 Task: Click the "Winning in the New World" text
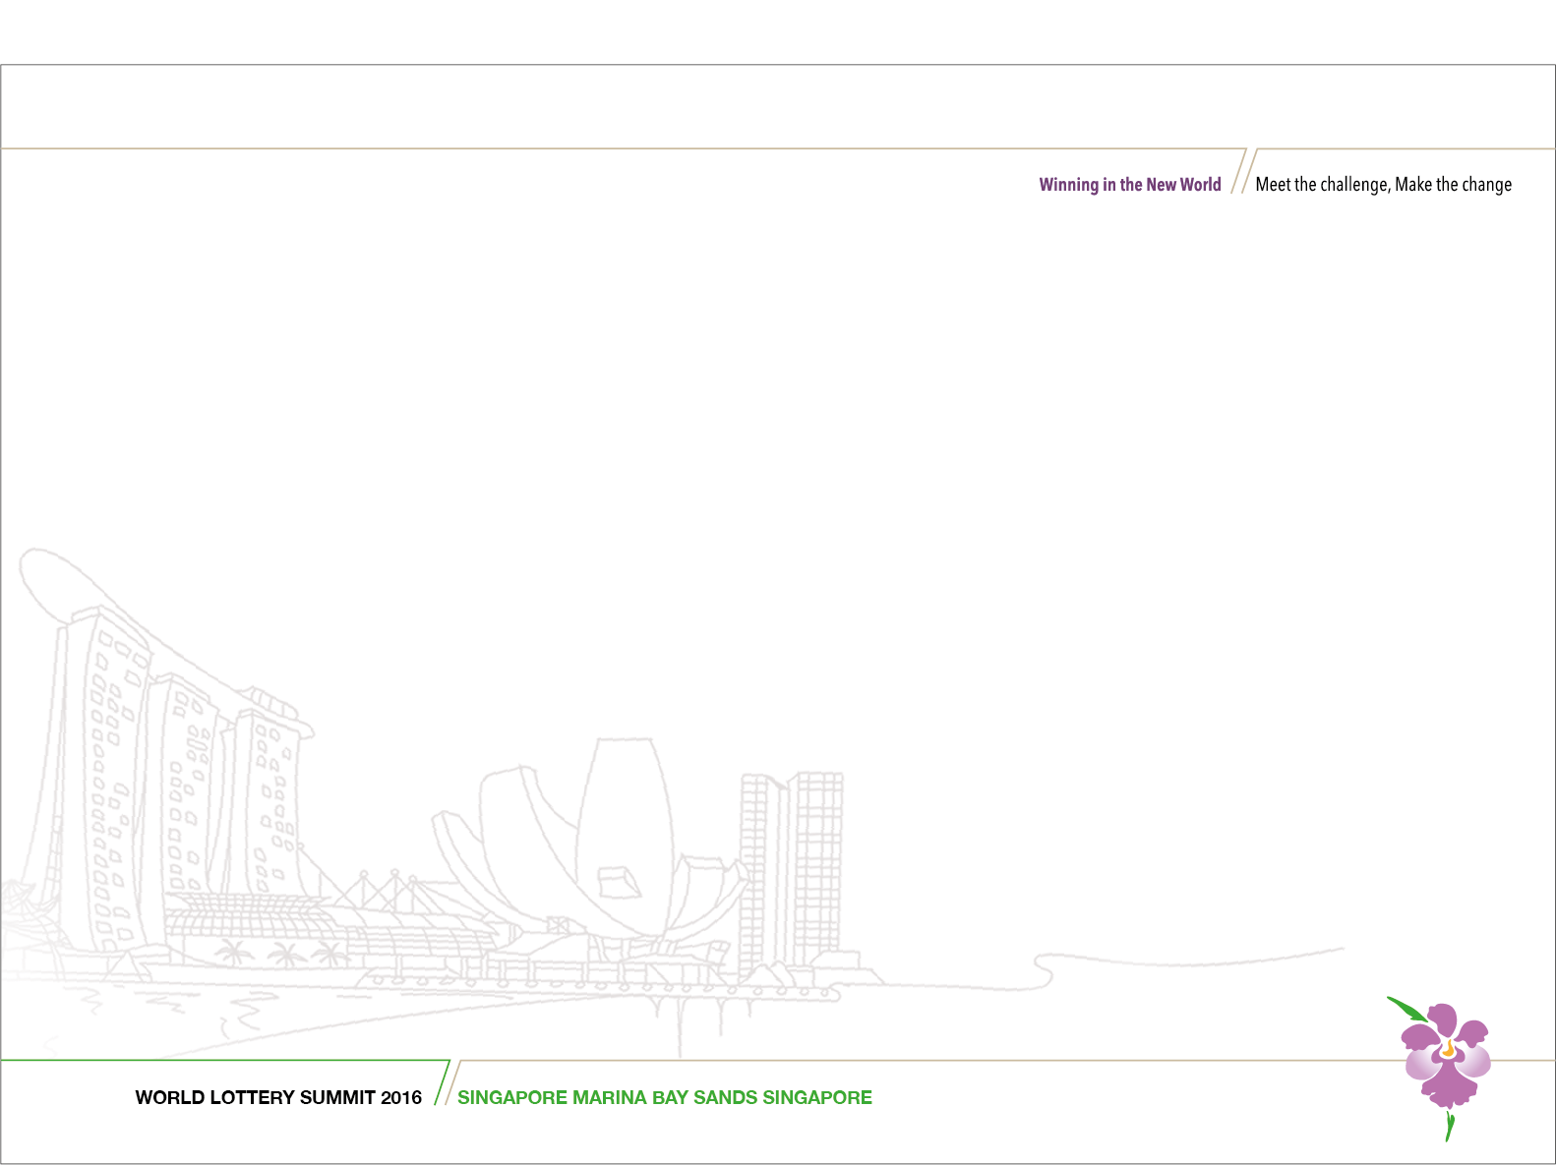click(x=1129, y=185)
